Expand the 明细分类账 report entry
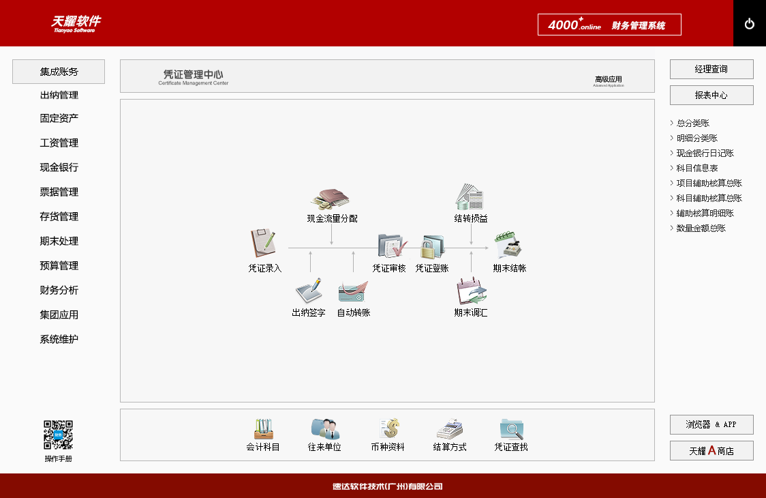Screen dimensions: 766x498 point(696,138)
